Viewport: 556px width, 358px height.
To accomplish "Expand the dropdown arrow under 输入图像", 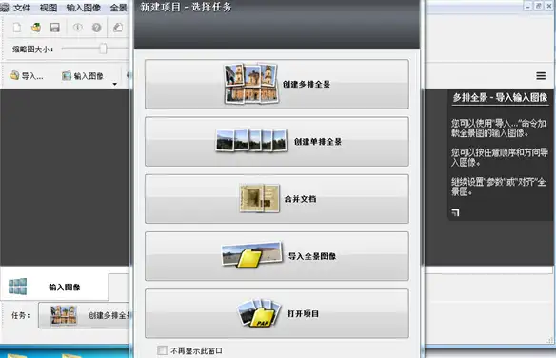I will 114,84.
